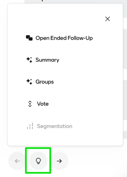Select the grayed-out Segmentation entry
127x177 pixels.
pyautogui.click(x=49, y=126)
